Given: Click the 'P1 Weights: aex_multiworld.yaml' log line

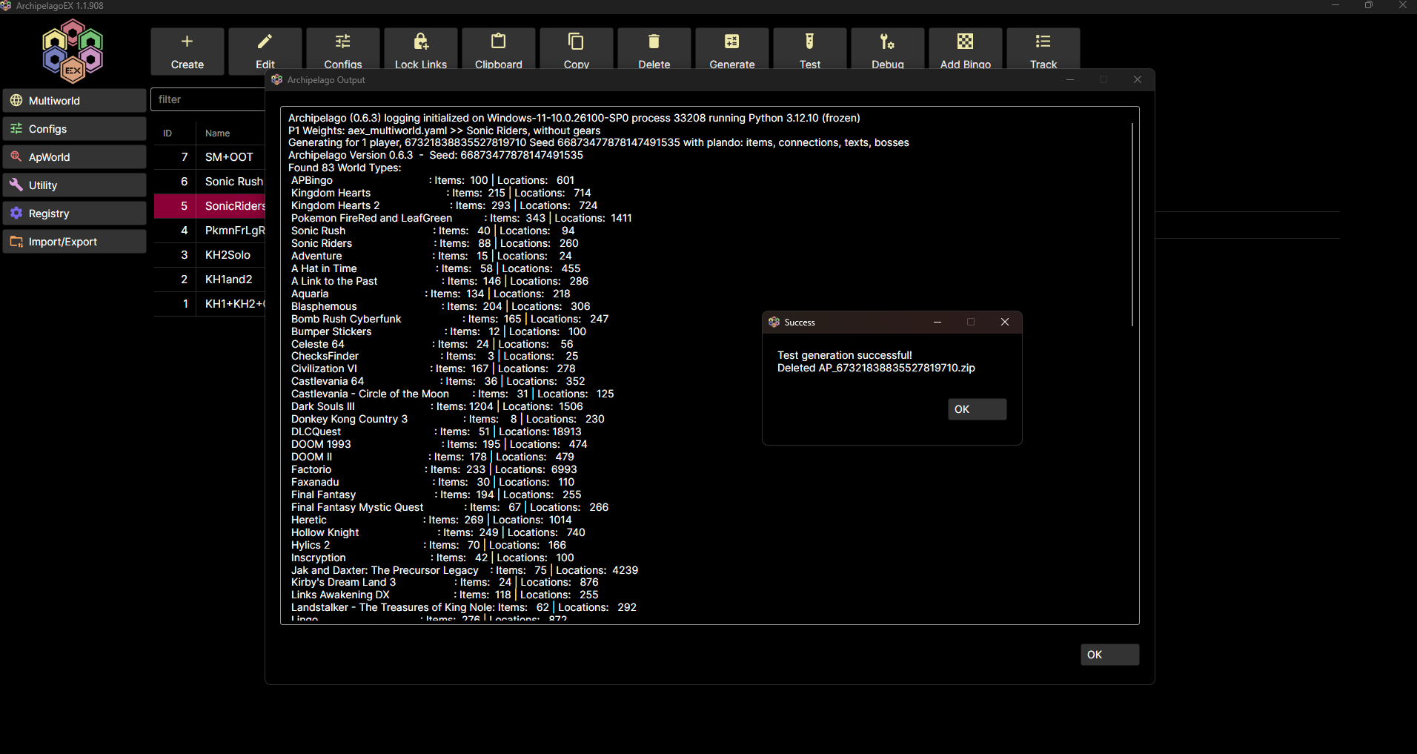Looking at the screenshot, I should (x=445, y=130).
